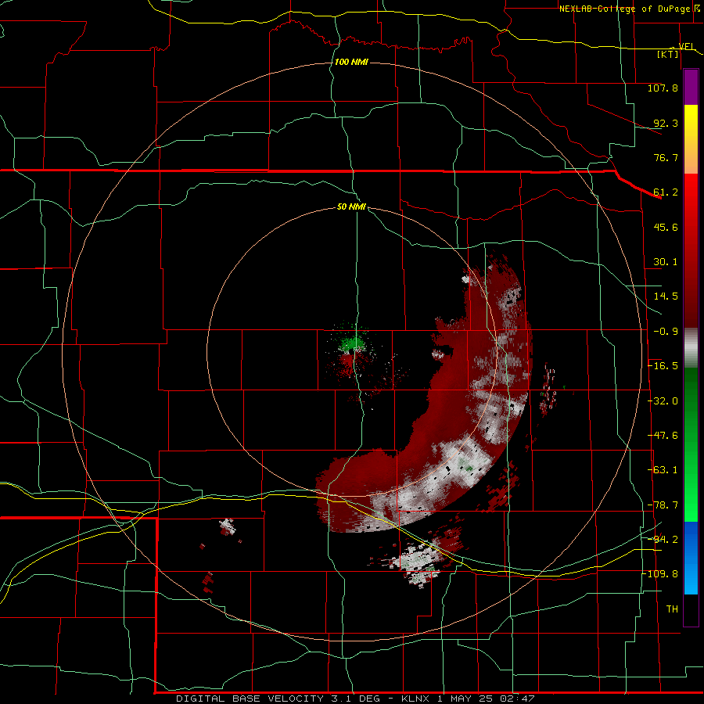Click the green inbound echo at radar center
This screenshot has width=704, height=704.
(x=353, y=343)
